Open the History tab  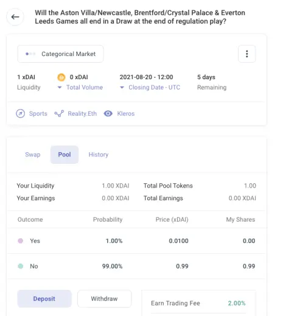[99, 155]
